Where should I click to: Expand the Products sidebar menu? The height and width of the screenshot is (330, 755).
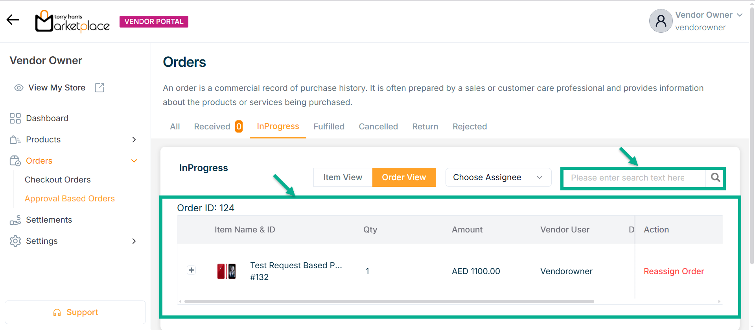pyautogui.click(x=134, y=140)
